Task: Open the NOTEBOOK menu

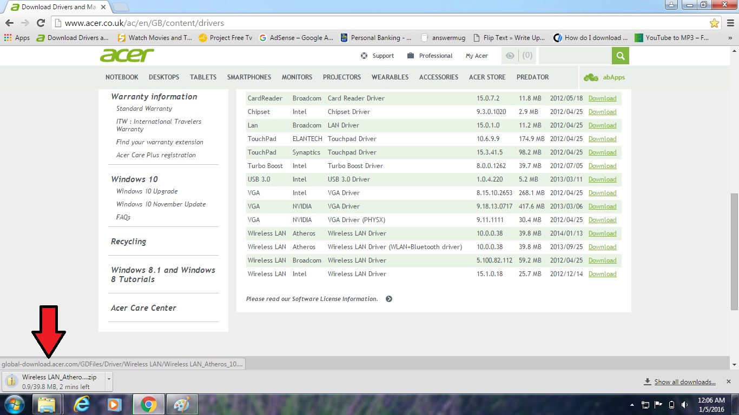Action: (122, 77)
